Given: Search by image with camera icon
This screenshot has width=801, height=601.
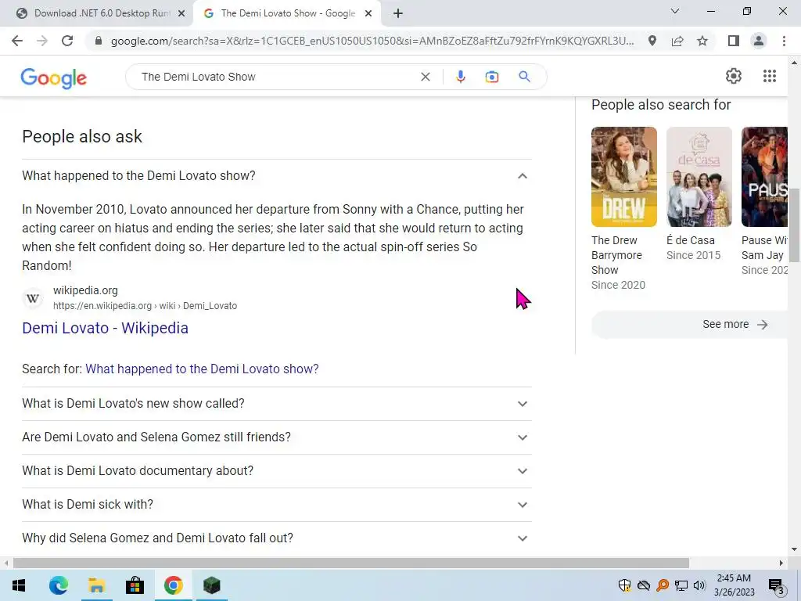Looking at the screenshot, I should click(491, 77).
